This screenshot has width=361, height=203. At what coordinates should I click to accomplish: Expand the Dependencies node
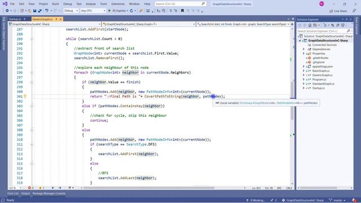[303, 49]
